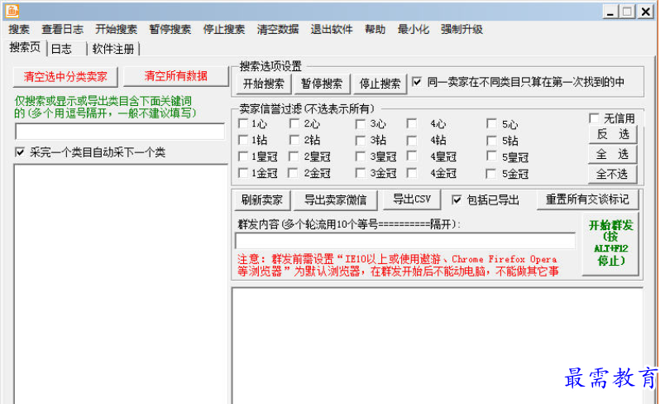
Task: Switch to the 搜索页 tab
Action: pyautogui.click(x=25, y=47)
